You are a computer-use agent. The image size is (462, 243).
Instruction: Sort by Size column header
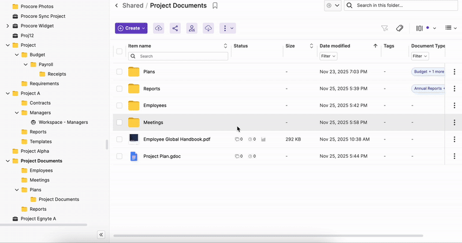pyautogui.click(x=311, y=46)
